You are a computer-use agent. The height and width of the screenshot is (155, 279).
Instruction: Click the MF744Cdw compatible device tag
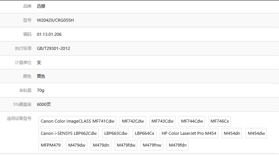[192, 121]
